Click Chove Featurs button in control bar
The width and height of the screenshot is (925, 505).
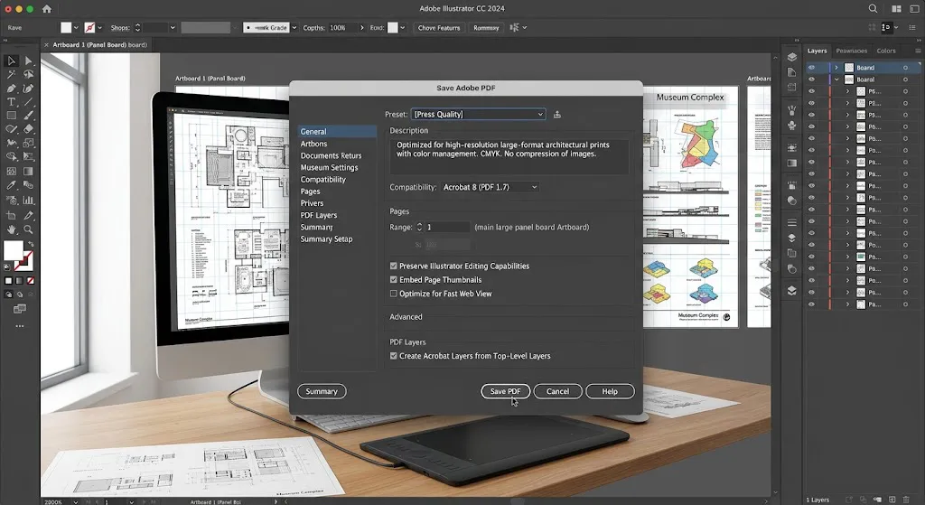(439, 28)
